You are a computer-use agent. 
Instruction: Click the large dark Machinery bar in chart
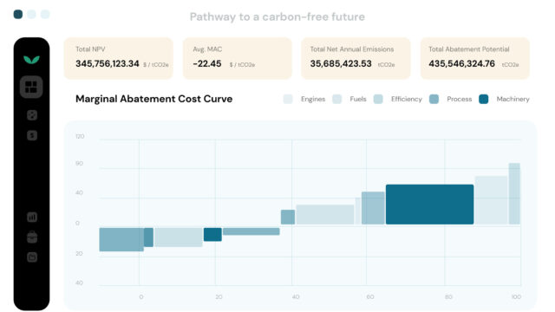point(430,205)
